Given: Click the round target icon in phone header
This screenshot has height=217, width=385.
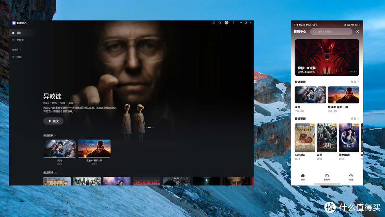Looking at the screenshot, I should [357, 31].
